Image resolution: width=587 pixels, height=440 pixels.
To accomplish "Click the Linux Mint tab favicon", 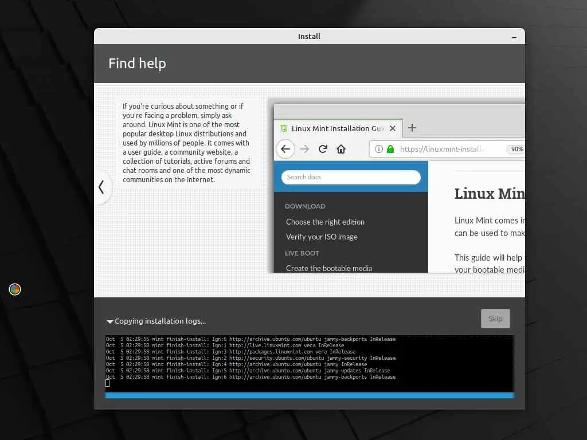I will click(x=284, y=128).
